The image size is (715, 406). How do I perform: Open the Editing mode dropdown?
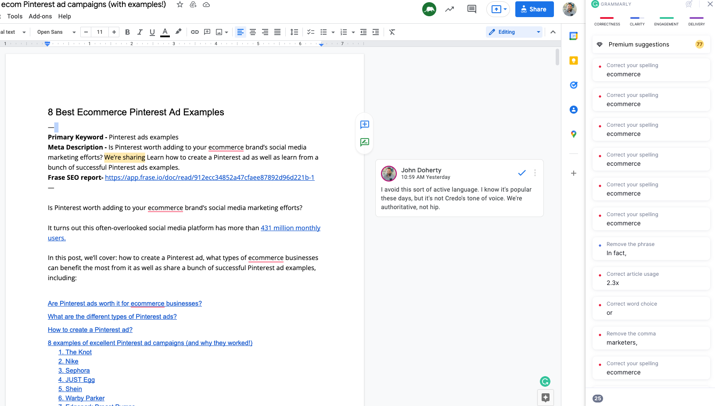point(514,32)
